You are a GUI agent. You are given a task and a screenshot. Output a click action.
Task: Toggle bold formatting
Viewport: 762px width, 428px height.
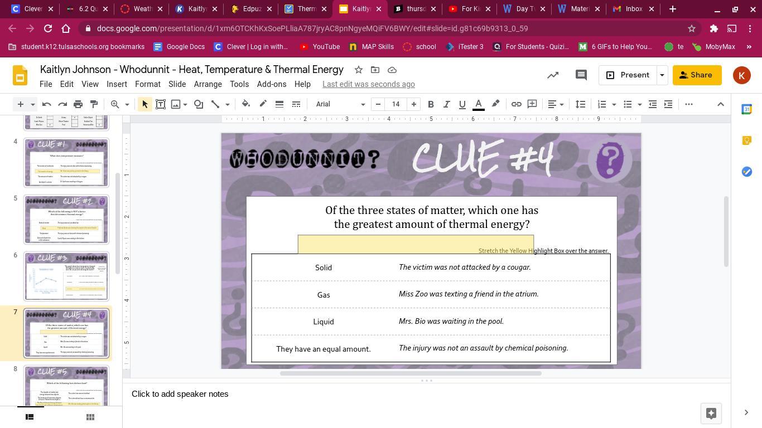[x=431, y=104]
